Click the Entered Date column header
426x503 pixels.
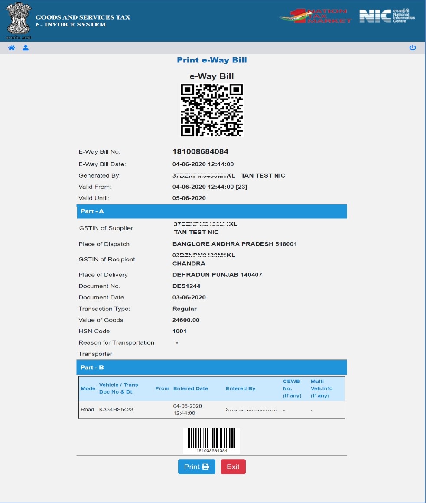click(x=191, y=388)
